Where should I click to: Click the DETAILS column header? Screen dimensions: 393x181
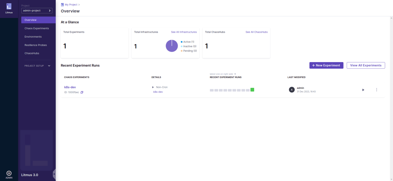pyautogui.click(x=156, y=77)
